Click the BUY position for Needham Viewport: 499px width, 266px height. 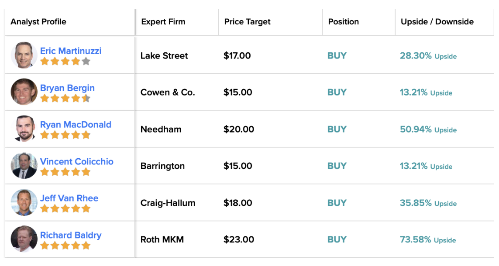pos(337,130)
